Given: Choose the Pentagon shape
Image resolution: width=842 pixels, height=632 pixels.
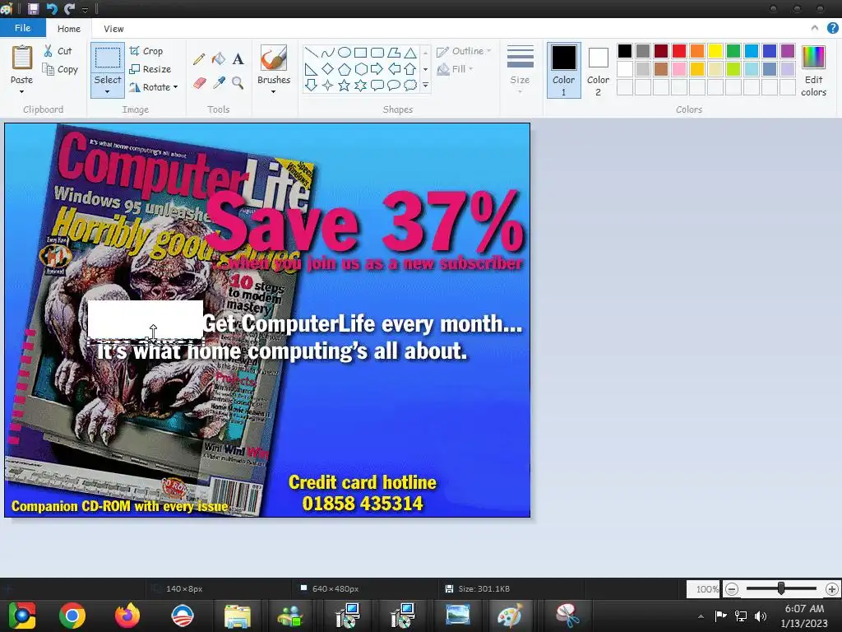Looking at the screenshot, I should (345, 69).
